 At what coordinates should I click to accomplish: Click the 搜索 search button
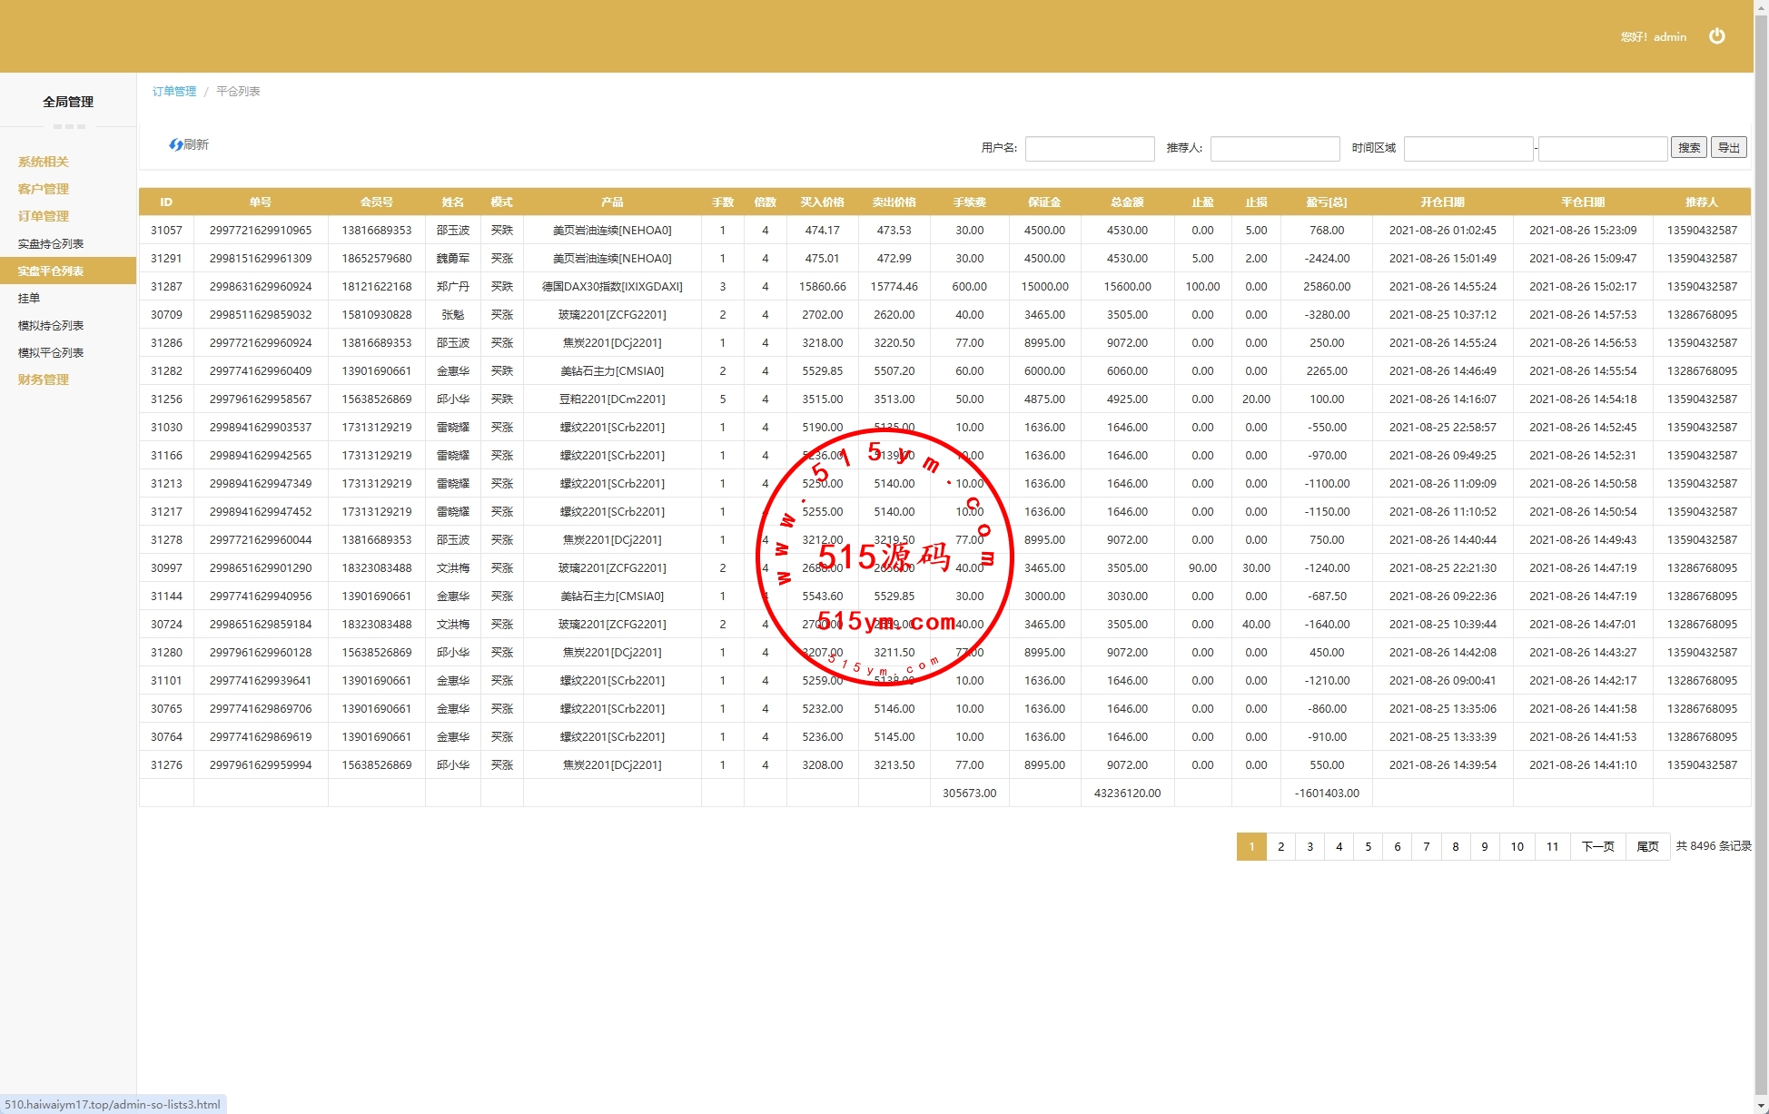(x=1688, y=147)
